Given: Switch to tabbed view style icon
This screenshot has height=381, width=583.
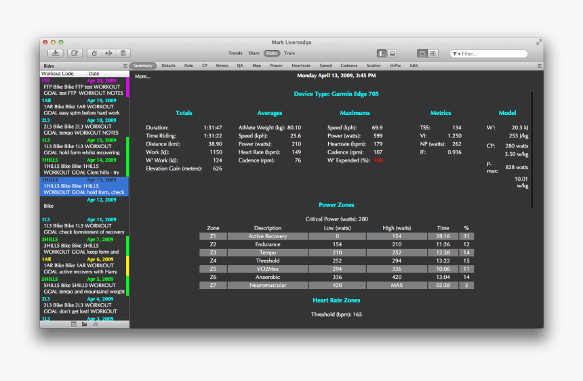Looking at the screenshot, I should [422, 53].
